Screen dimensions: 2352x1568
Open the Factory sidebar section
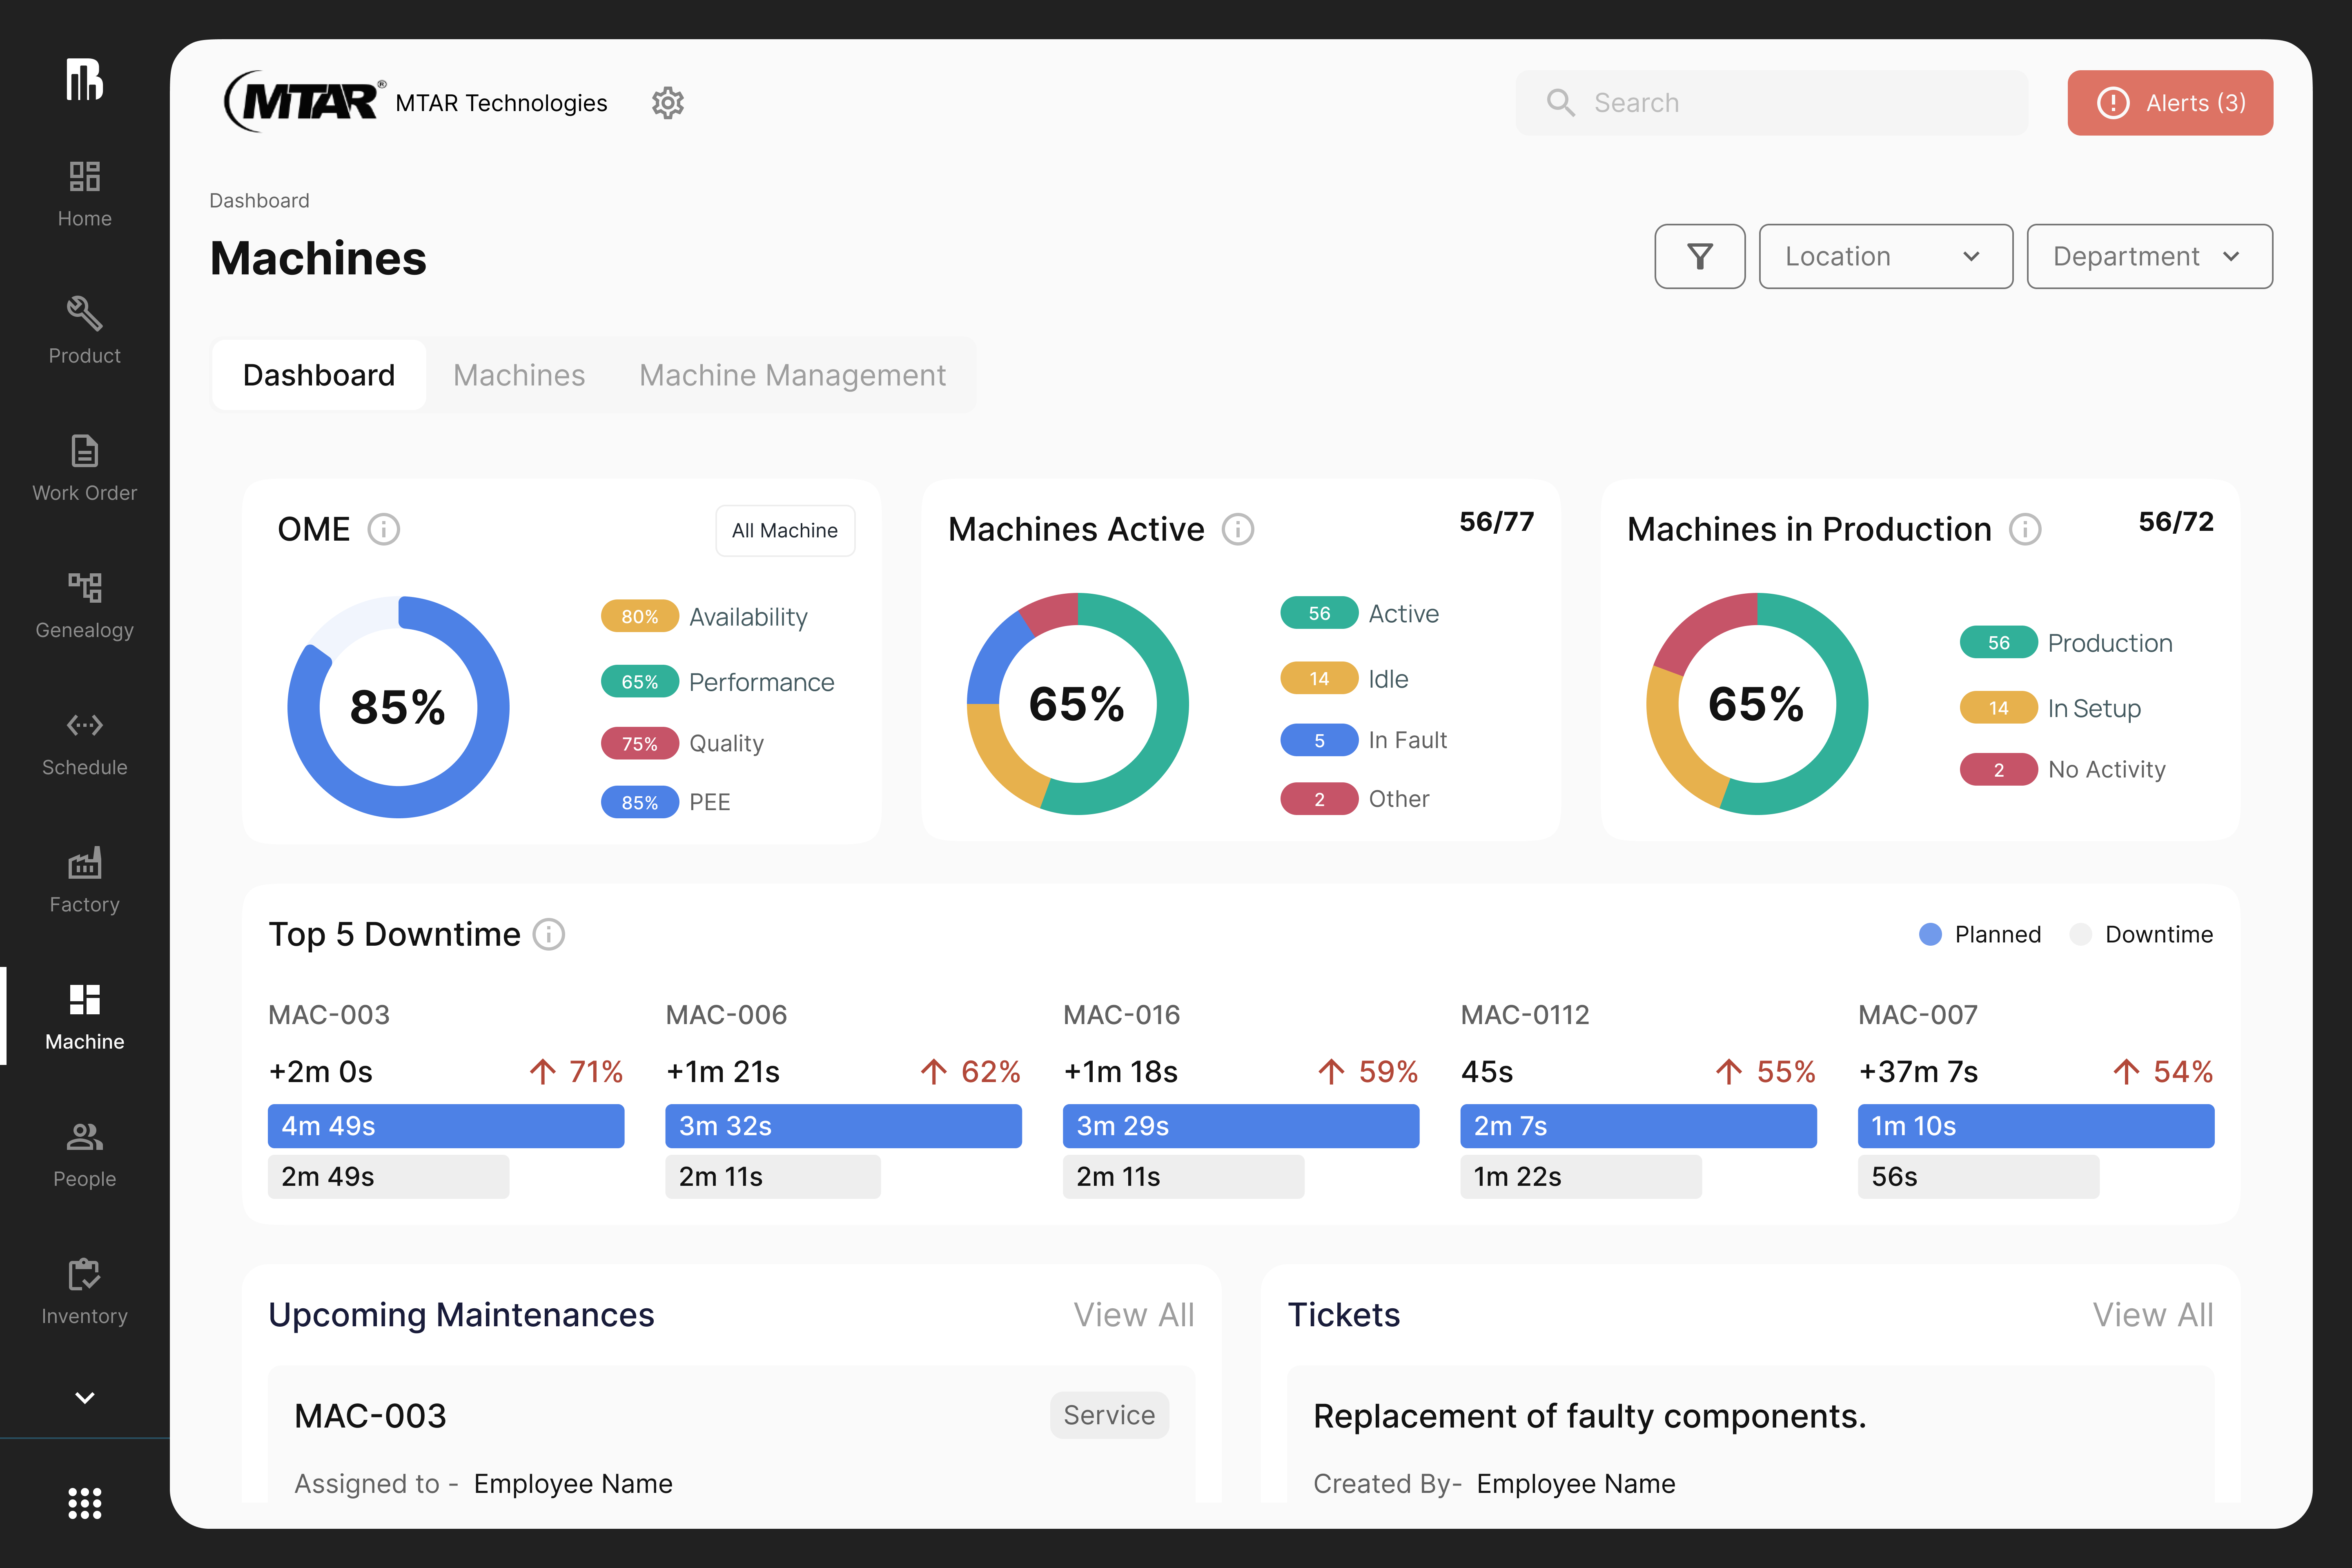point(84,879)
